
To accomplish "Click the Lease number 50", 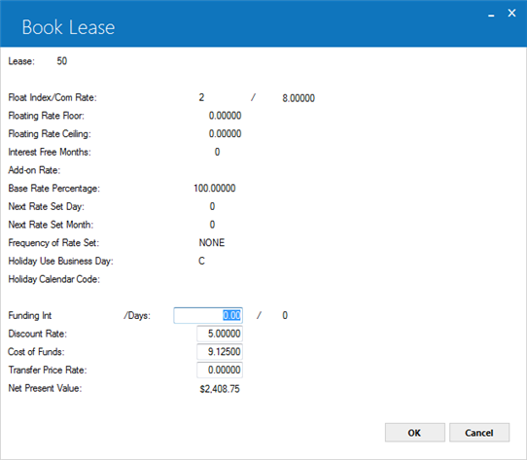I will 62,61.
